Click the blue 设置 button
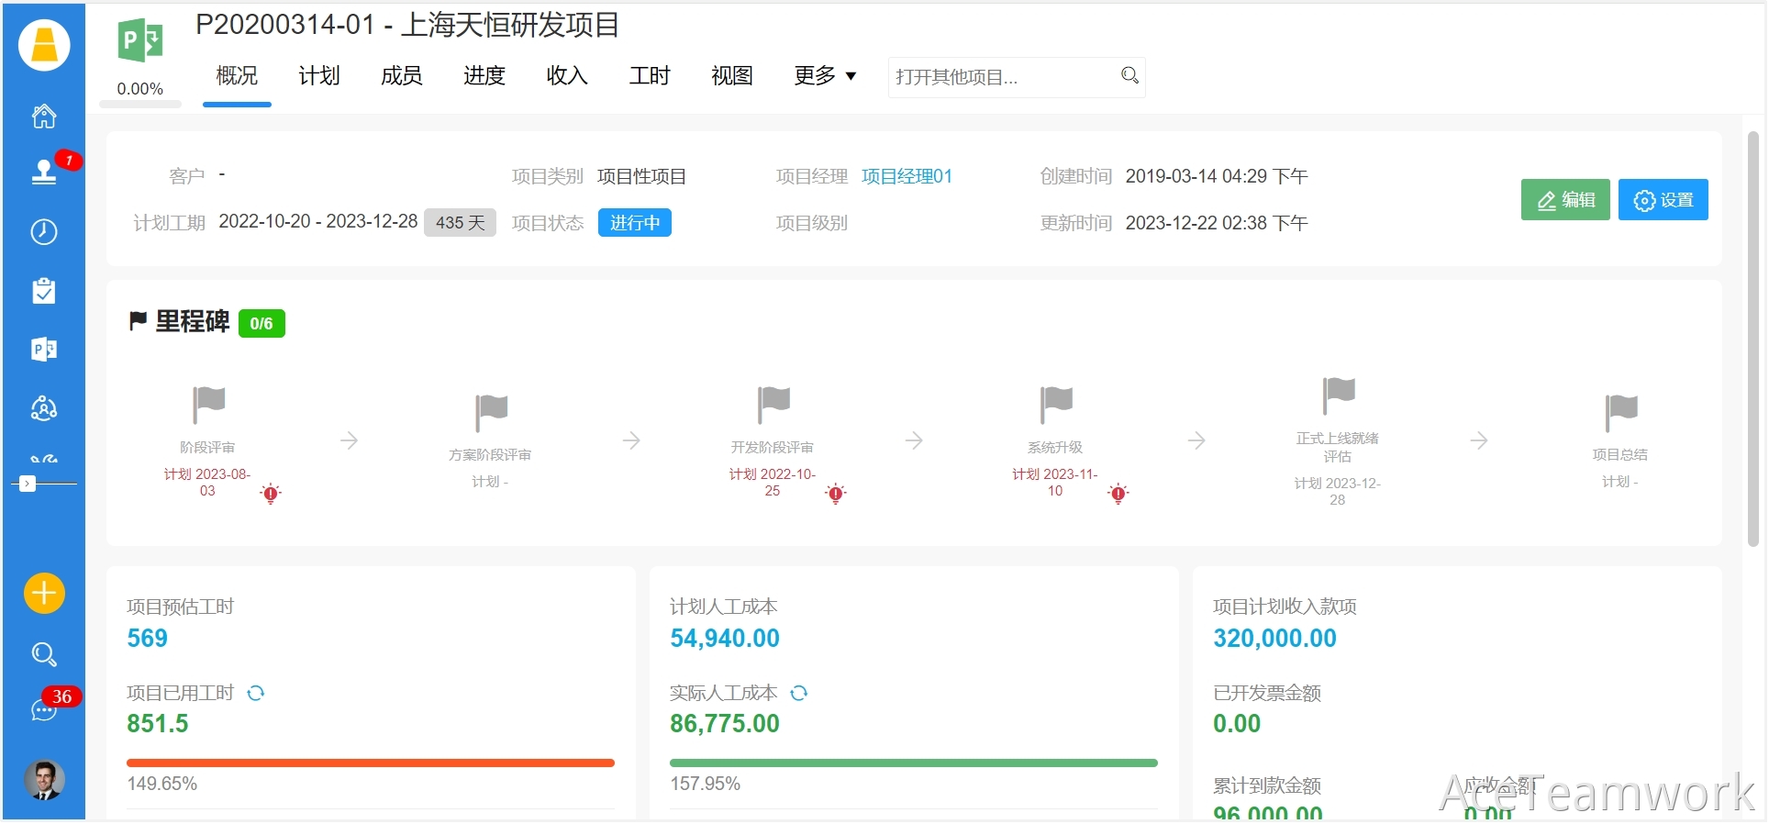1769x824 pixels. [1663, 200]
